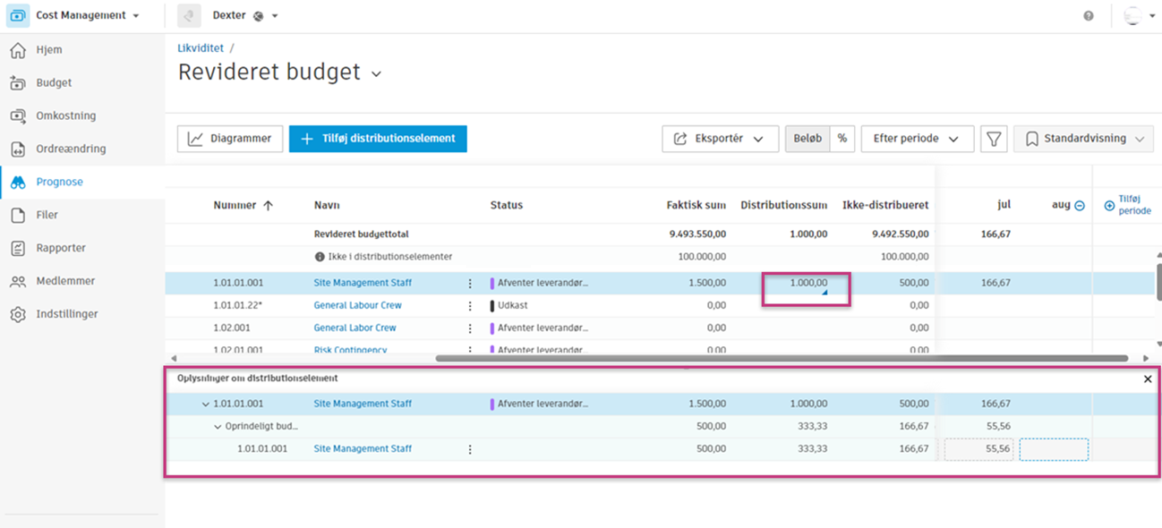This screenshot has width=1162, height=528.
Task: Go to Budget in sidebar
Action: coord(54,83)
